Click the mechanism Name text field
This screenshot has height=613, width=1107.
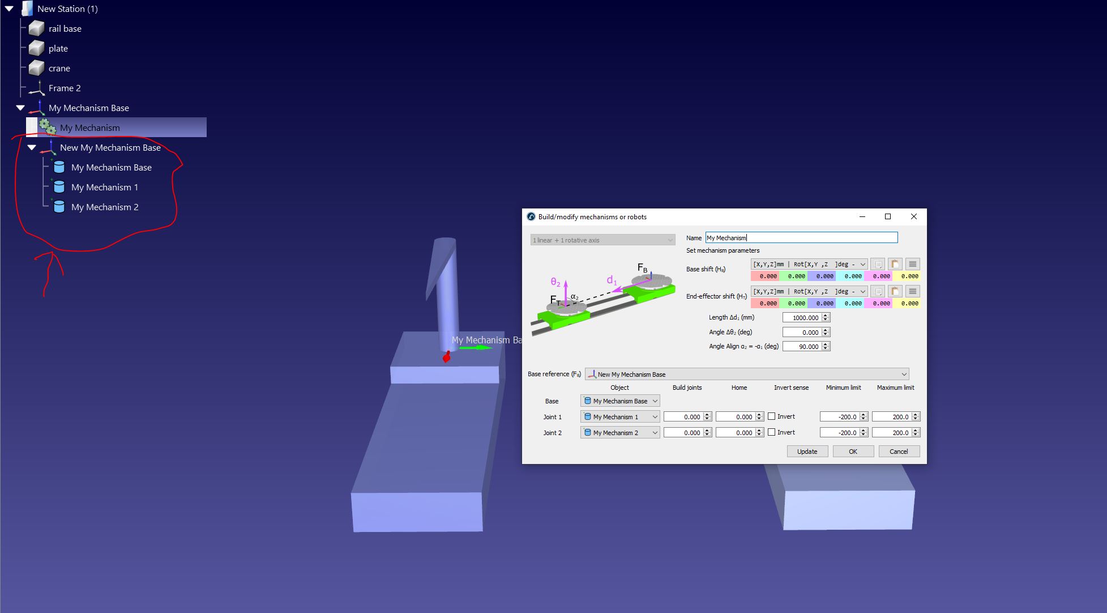(x=801, y=238)
